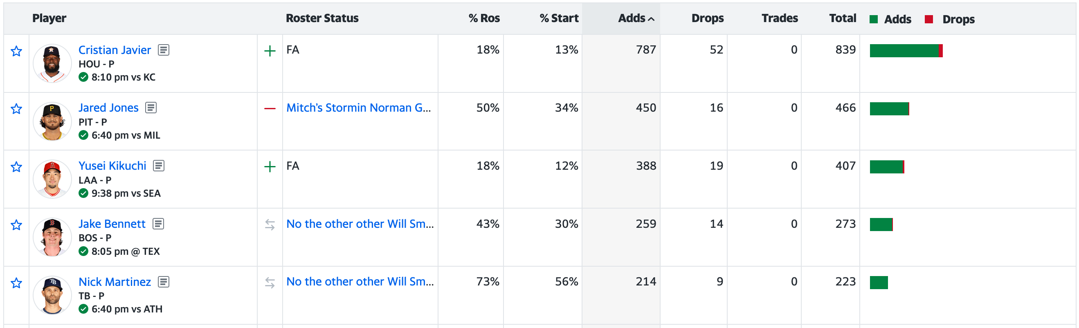Sort by Drops column header
Viewport: 1079px width, 328px height.
point(708,18)
